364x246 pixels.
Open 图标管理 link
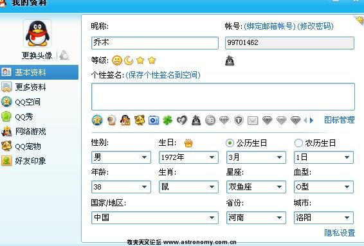[340, 120]
